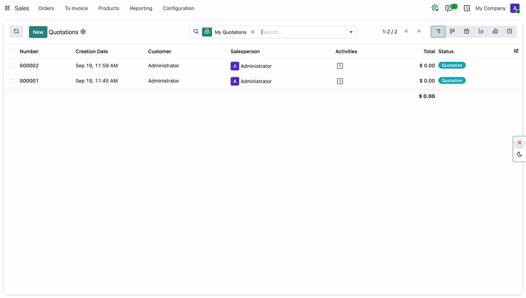Open the Administrator user avatar menu
526x298 pixels.
click(515, 8)
